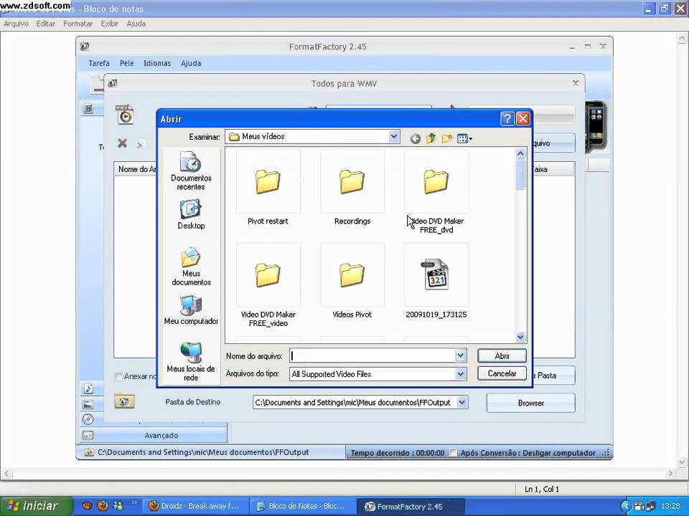This screenshot has width=689, height=516.
Task: Open Editar menu in Bloco de notas
Action: (46, 24)
